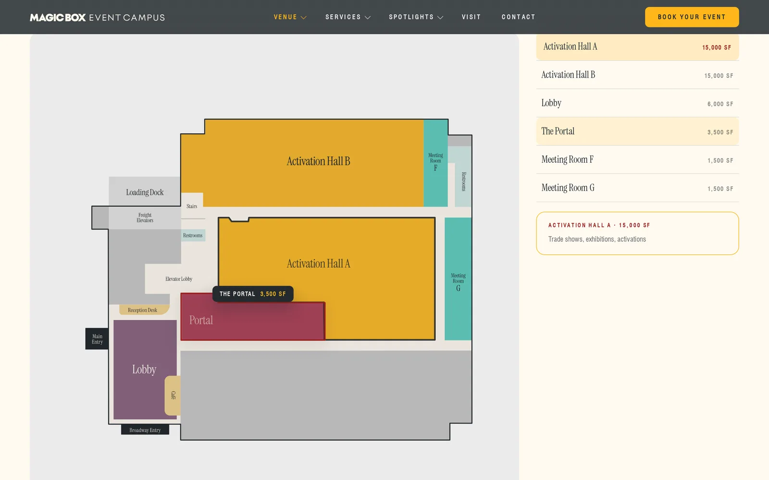The width and height of the screenshot is (769, 480).
Task: Select Meeting Room G on the floor plan
Action: [x=458, y=279]
